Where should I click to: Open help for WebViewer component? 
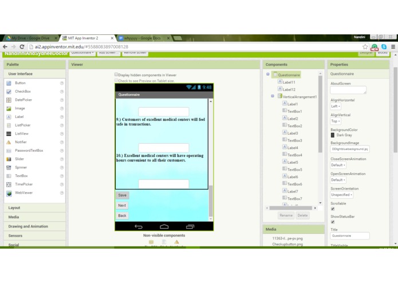point(62,193)
